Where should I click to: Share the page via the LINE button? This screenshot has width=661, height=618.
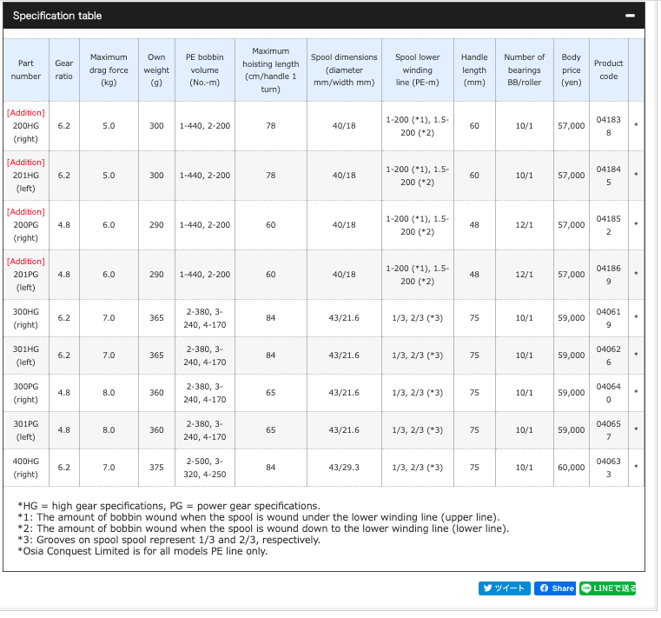point(607,588)
